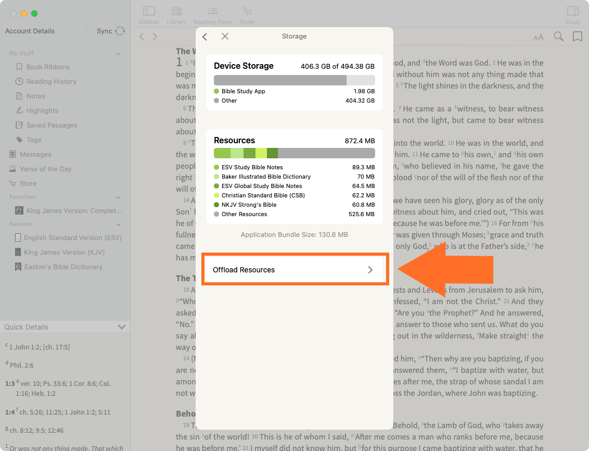The height and width of the screenshot is (451, 589).
Task: Open Offload Resources option
Action: point(294,270)
